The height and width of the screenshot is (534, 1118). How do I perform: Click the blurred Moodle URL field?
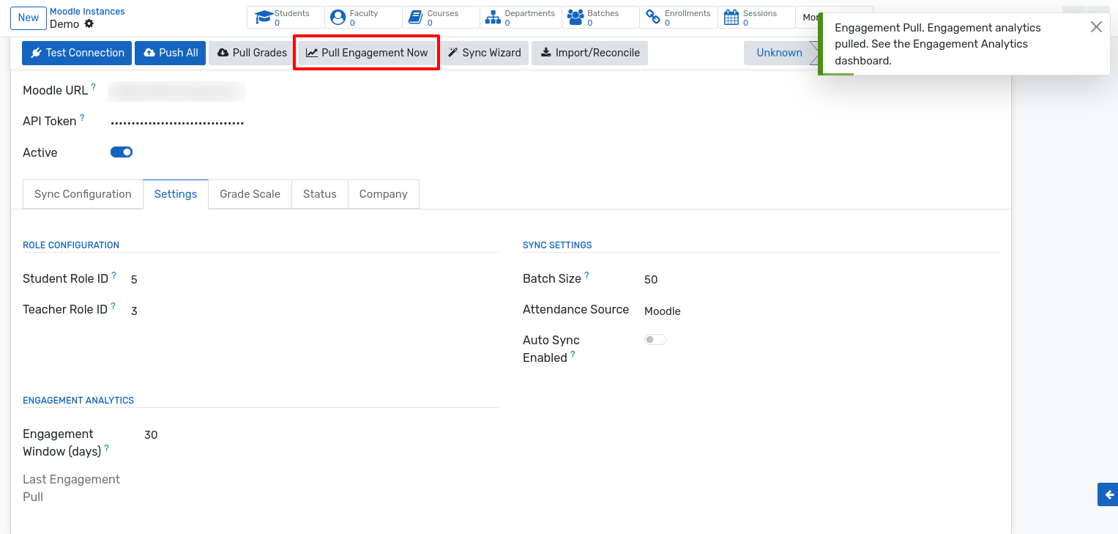(x=176, y=91)
